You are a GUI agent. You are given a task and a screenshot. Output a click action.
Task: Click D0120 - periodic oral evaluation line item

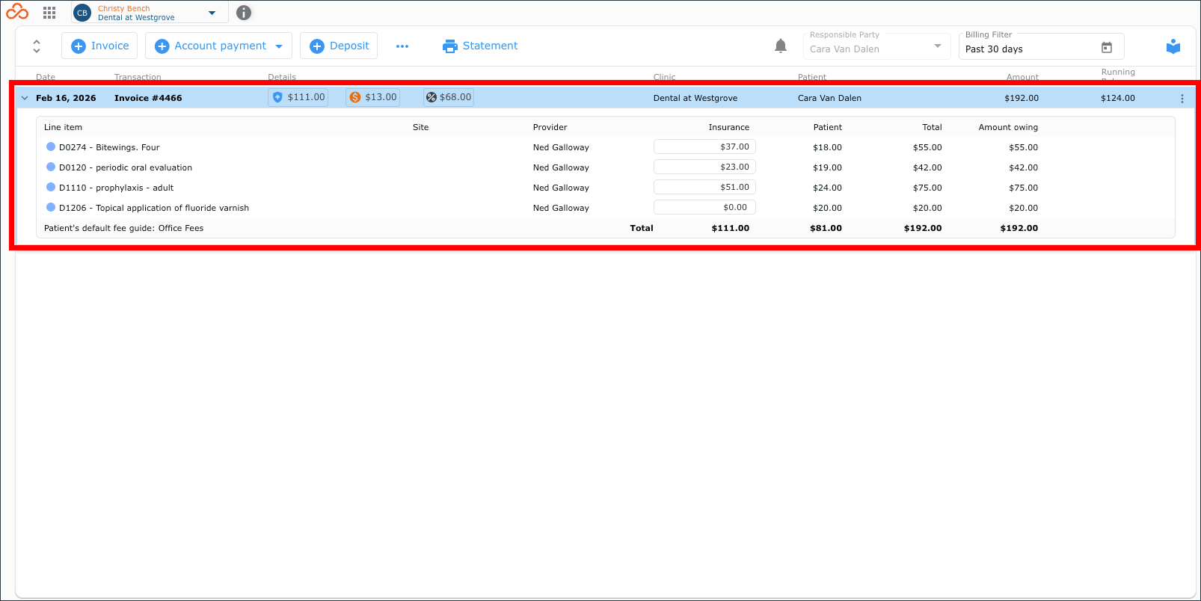(x=126, y=167)
